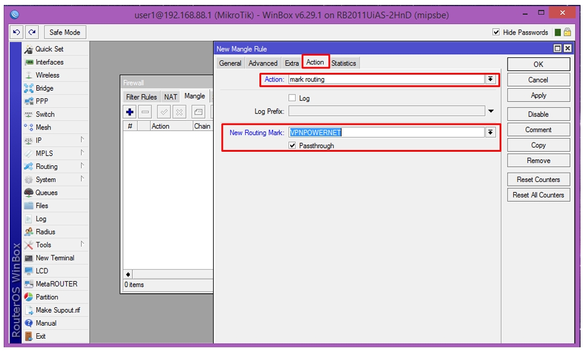Click the enable checkmark icon in Firewall
Viewport: 583px width, 351px height.
point(164,112)
